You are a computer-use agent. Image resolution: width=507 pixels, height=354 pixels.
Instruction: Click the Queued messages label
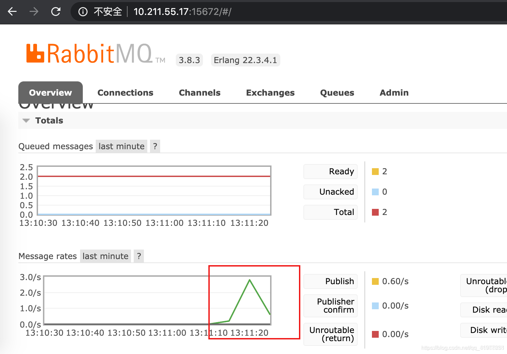point(56,146)
